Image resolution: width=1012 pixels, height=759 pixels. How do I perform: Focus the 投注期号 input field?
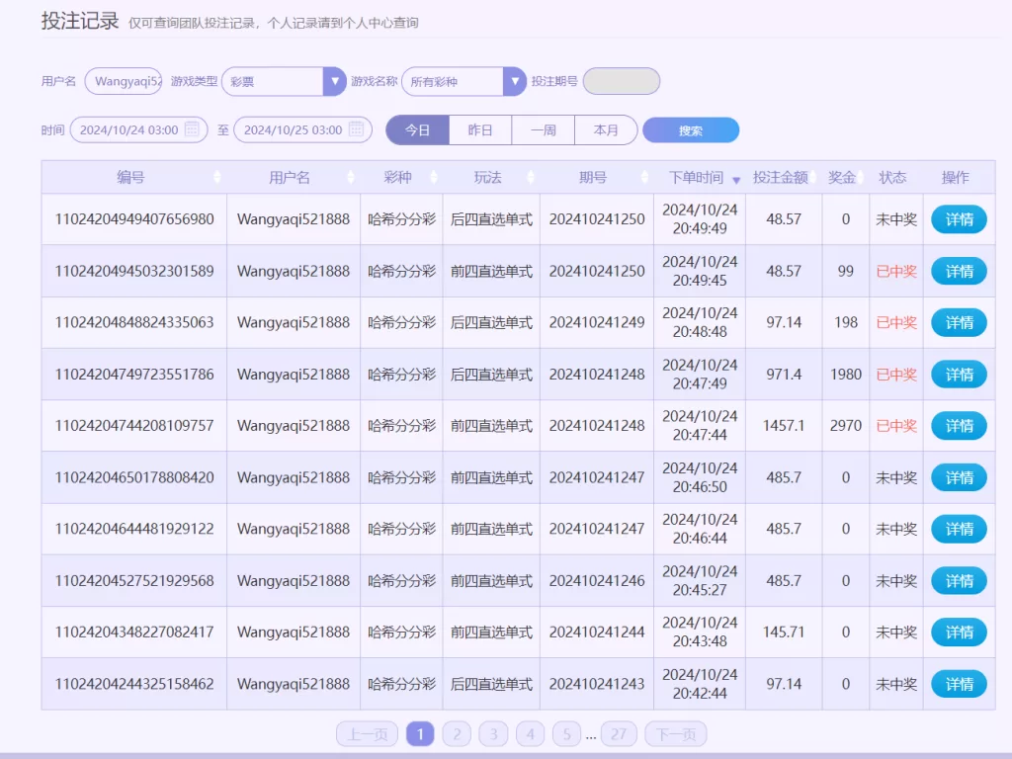click(x=622, y=81)
